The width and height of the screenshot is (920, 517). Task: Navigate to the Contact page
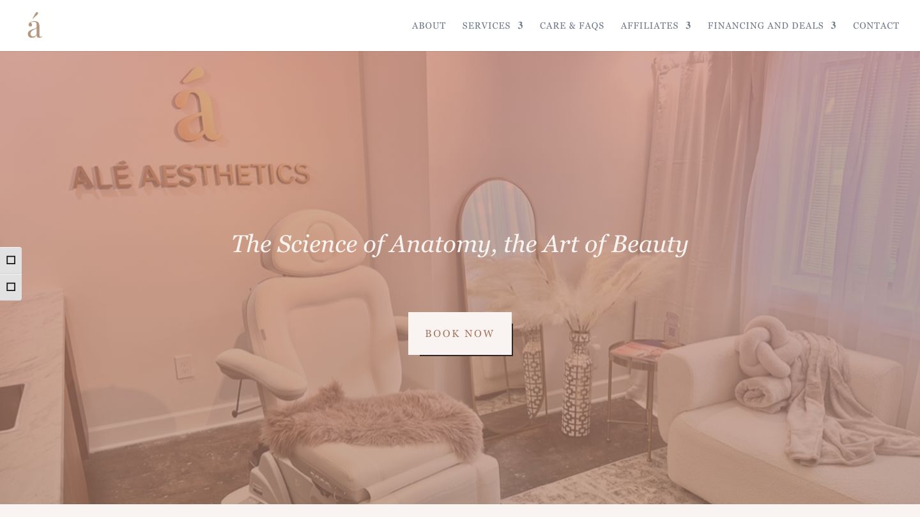876,26
